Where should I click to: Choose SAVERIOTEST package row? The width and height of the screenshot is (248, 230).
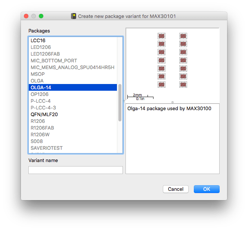pyautogui.click(x=73, y=148)
